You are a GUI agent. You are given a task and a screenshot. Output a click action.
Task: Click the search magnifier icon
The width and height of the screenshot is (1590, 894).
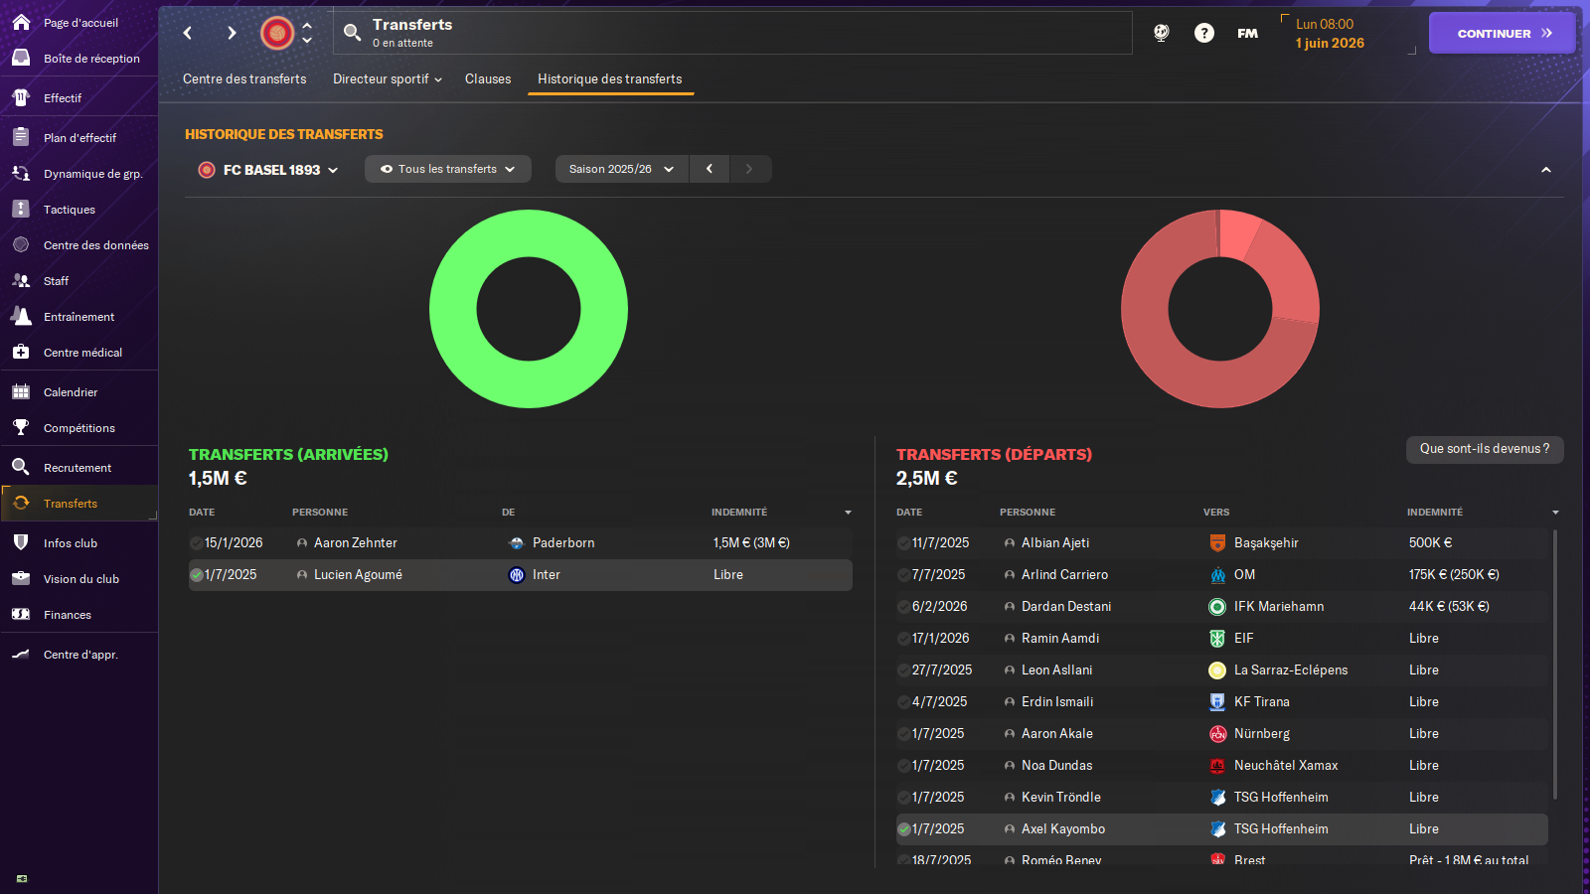pos(352,33)
